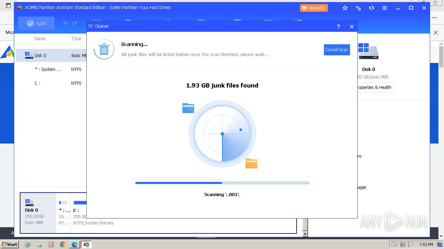Click the Disk 0 drive icon in right panel

coord(368,52)
